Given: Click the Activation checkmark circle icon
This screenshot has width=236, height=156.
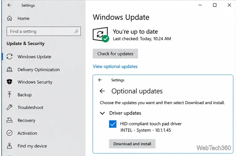Looking at the screenshot, I should (x=10, y=133).
